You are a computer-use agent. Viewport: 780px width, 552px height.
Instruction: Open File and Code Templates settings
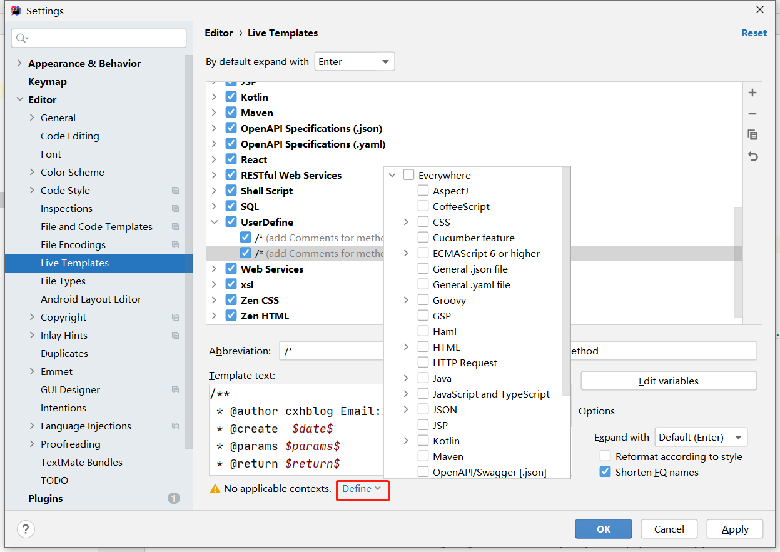(x=96, y=226)
